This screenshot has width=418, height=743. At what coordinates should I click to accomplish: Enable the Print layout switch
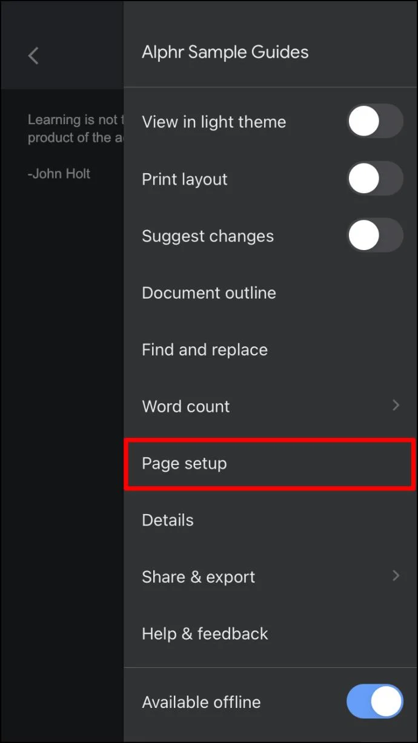375,179
